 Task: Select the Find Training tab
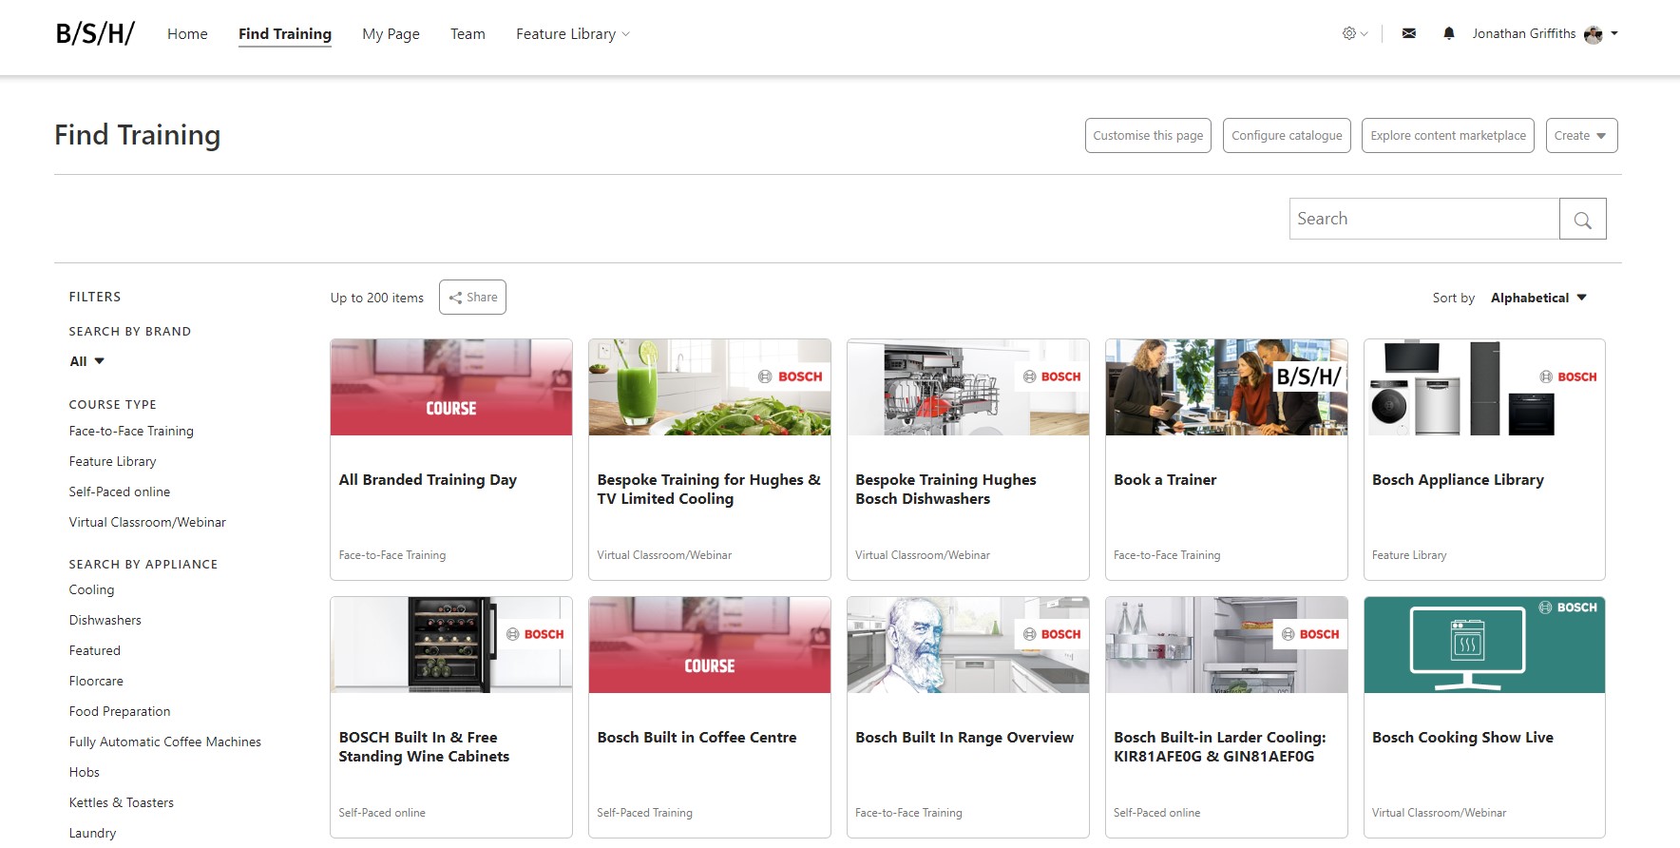[285, 34]
